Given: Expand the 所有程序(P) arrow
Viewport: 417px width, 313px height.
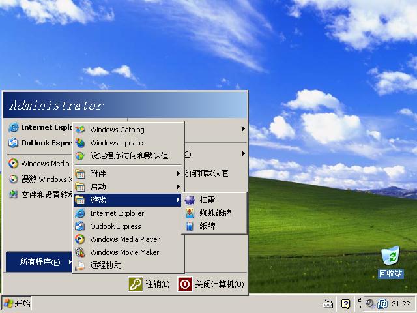Looking at the screenshot, I should (x=70, y=262).
